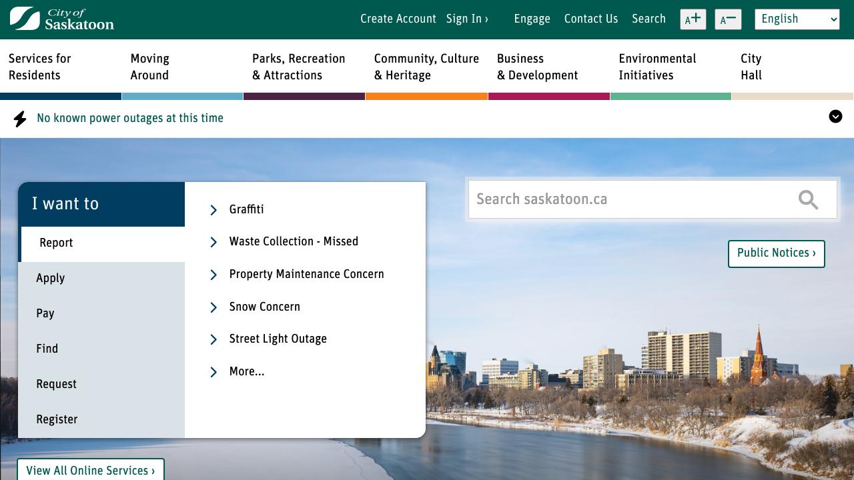Open the Services for Residents menu
854x480 pixels.
[x=40, y=67]
